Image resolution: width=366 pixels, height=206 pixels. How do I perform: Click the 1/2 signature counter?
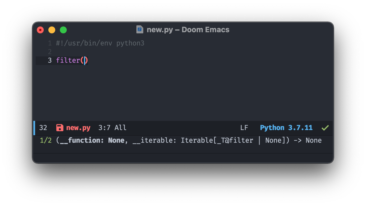click(46, 140)
